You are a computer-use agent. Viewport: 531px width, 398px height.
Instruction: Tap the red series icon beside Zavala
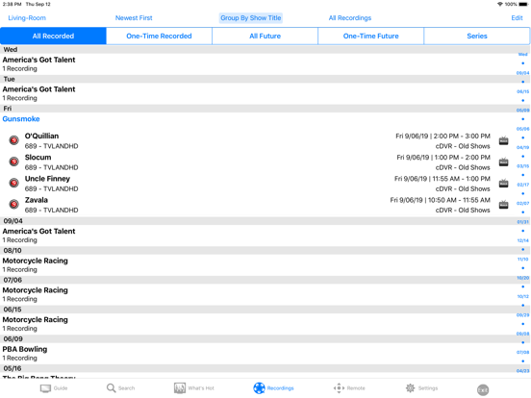click(x=13, y=204)
